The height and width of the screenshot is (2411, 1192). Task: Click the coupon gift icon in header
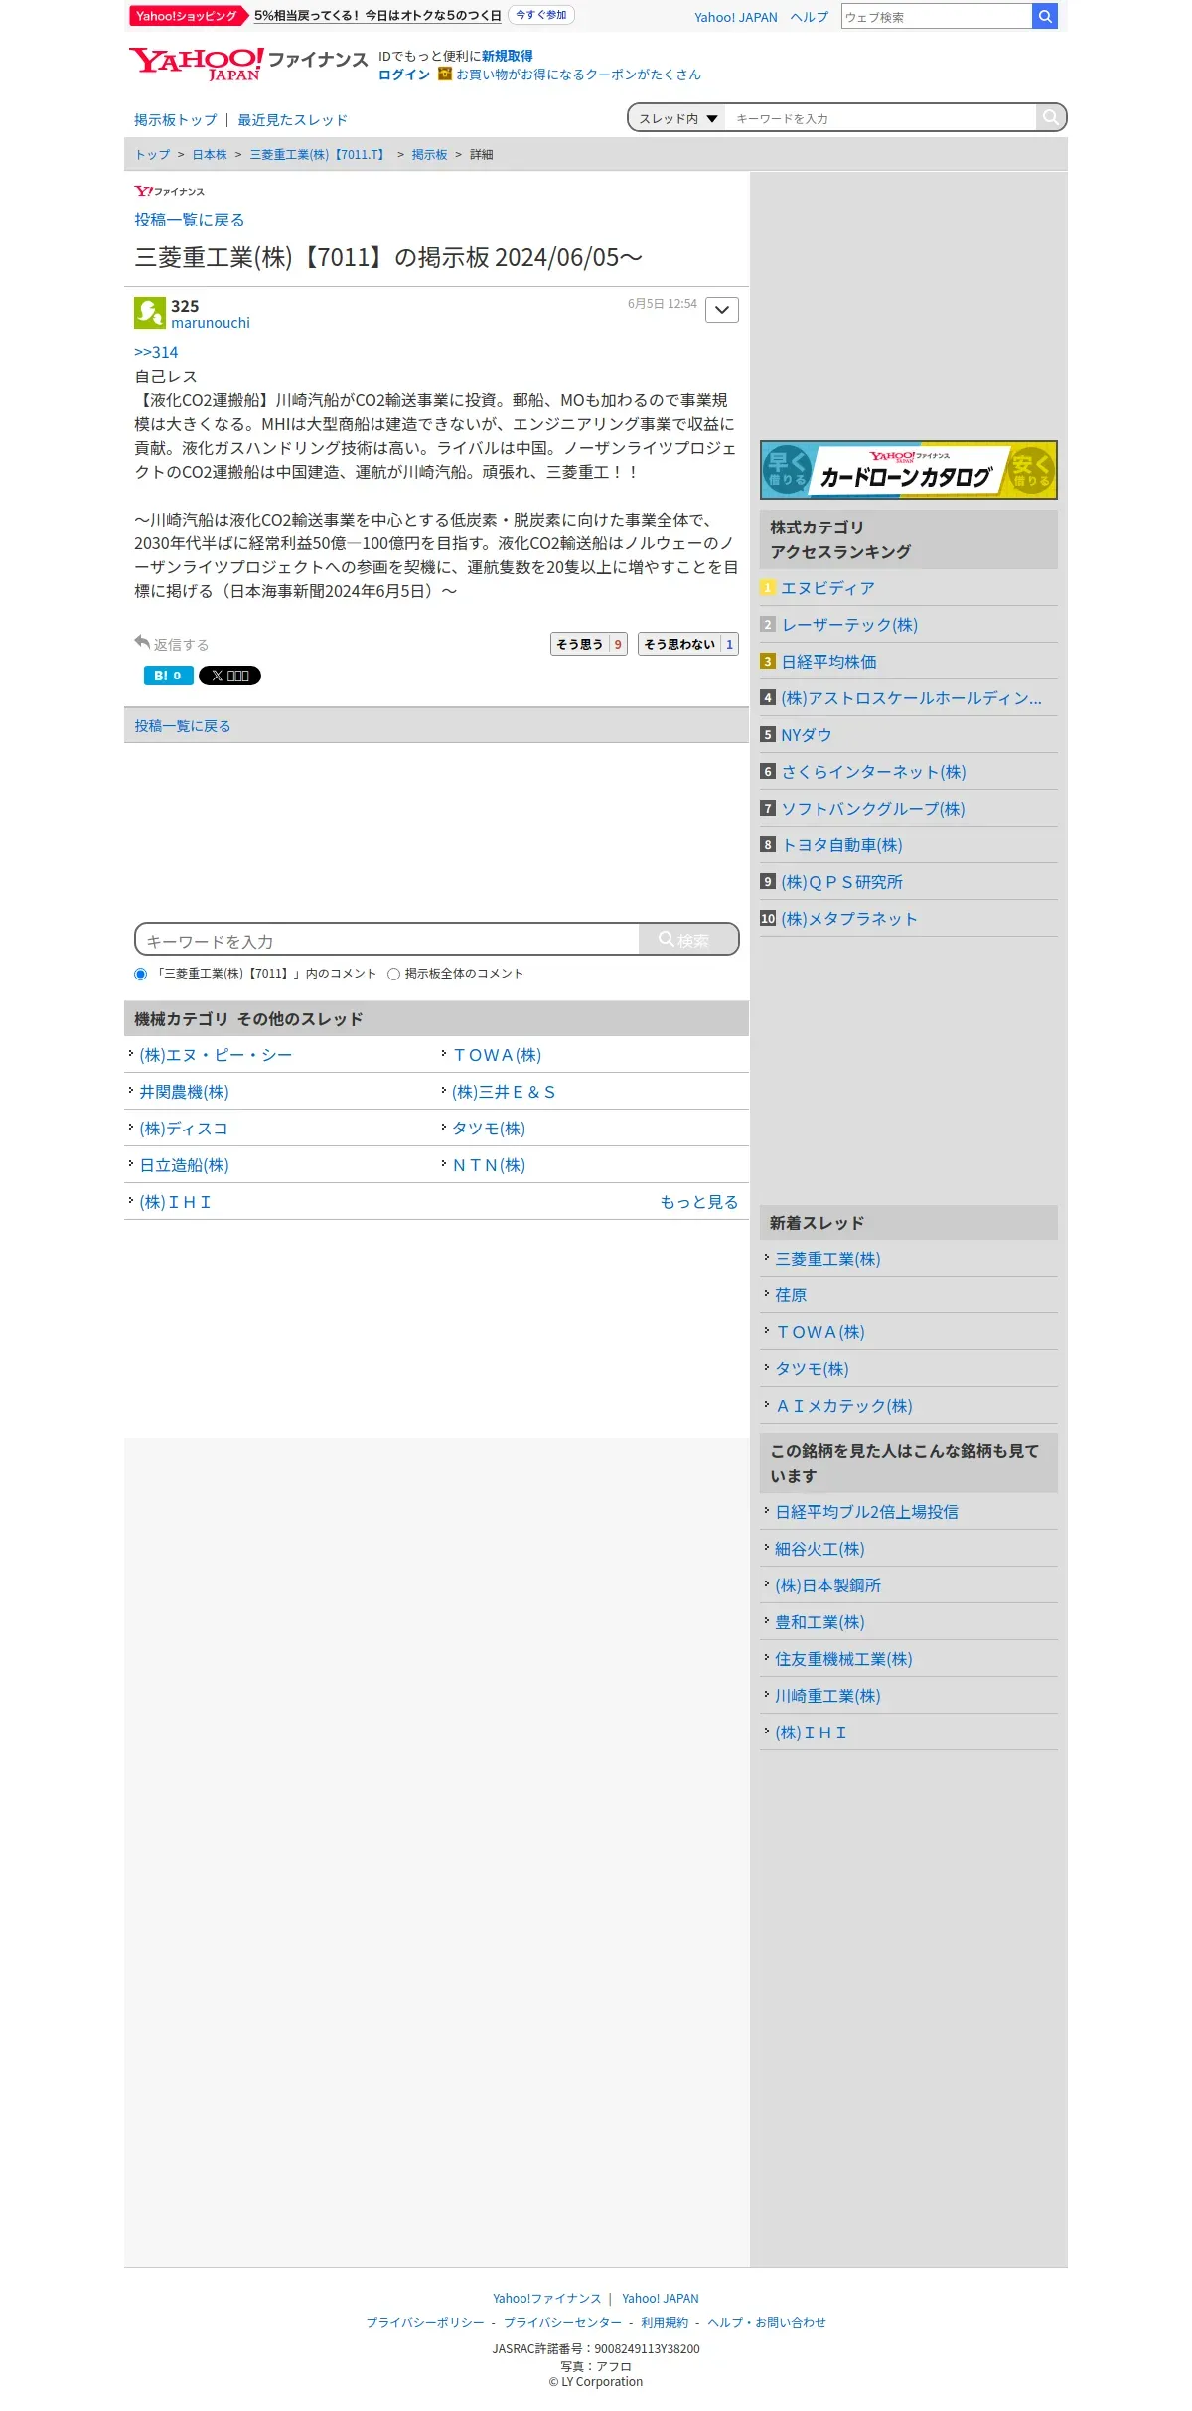coord(445,74)
